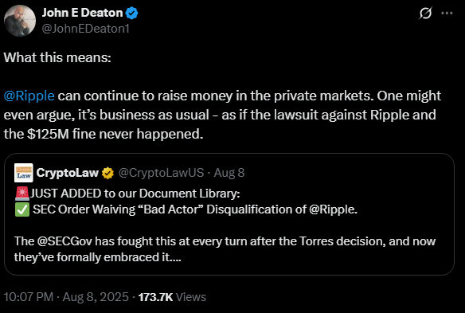Open John E Deaton's display name link
This screenshot has width=465, height=313.
coord(82,13)
